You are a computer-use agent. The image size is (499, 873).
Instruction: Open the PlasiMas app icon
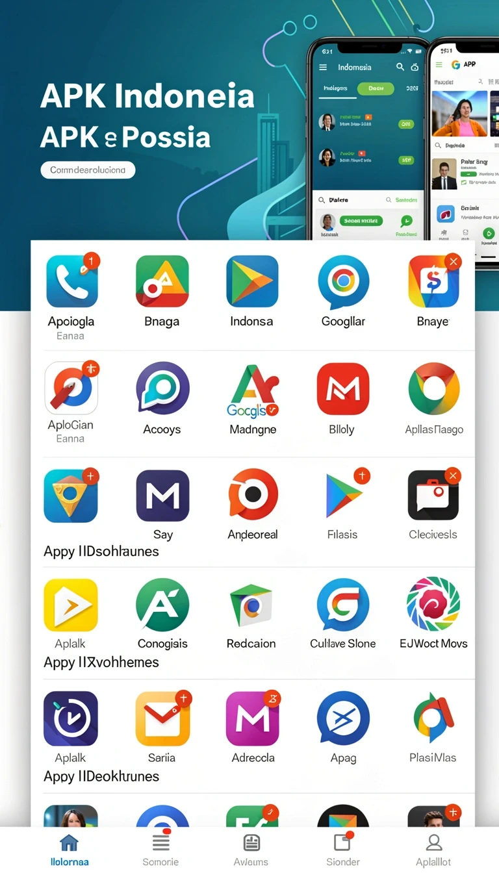pyautogui.click(x=433, y=718)
